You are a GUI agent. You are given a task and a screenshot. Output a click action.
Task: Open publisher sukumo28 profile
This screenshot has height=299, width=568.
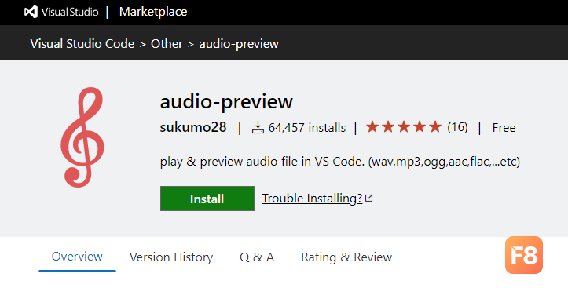coord(193,127)
